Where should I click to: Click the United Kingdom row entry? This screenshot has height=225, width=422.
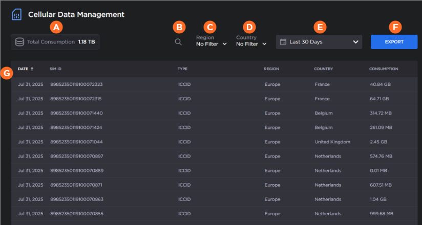pos(332,142)
